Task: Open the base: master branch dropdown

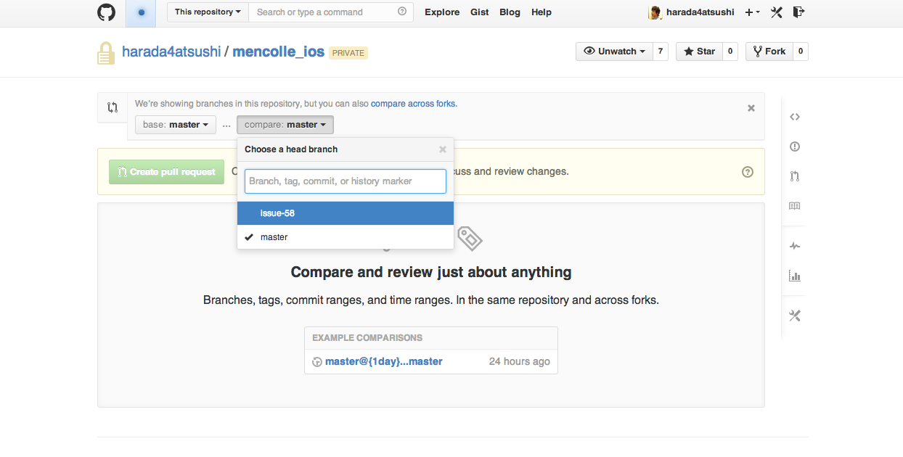Action: click(175, 124)
